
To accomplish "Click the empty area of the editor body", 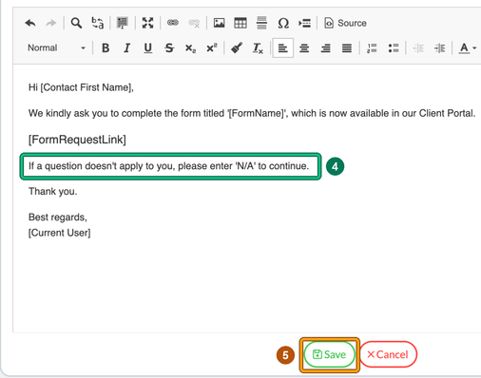I will (247, 285).
